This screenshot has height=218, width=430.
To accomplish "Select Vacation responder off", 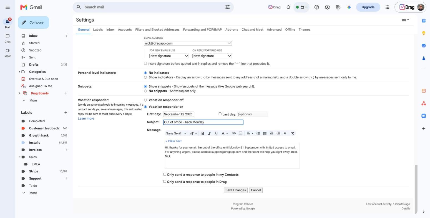I will (x=145, y=100).
